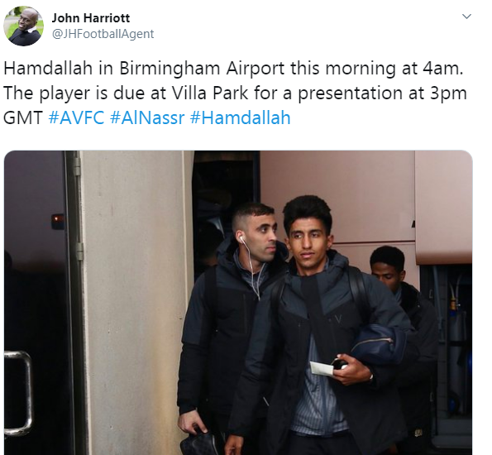Visit the @JHFootballAgent handle
This screenshot has width=492, height=455.
pos(103,34)
